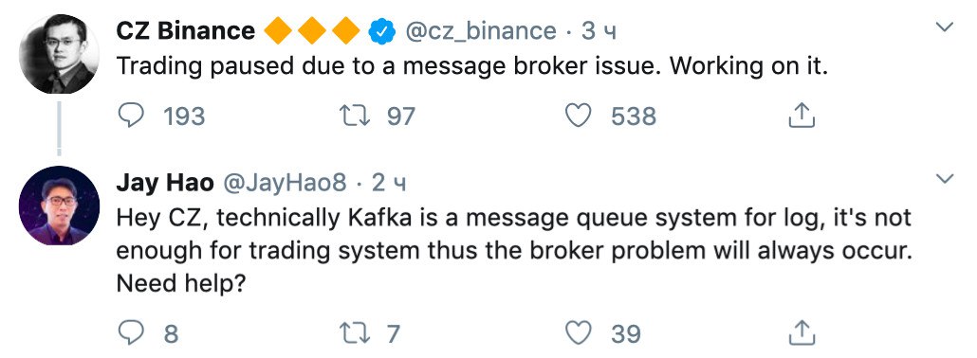
Task: Open the @cz_binance handle link
Action: click(x=481, y=31)
